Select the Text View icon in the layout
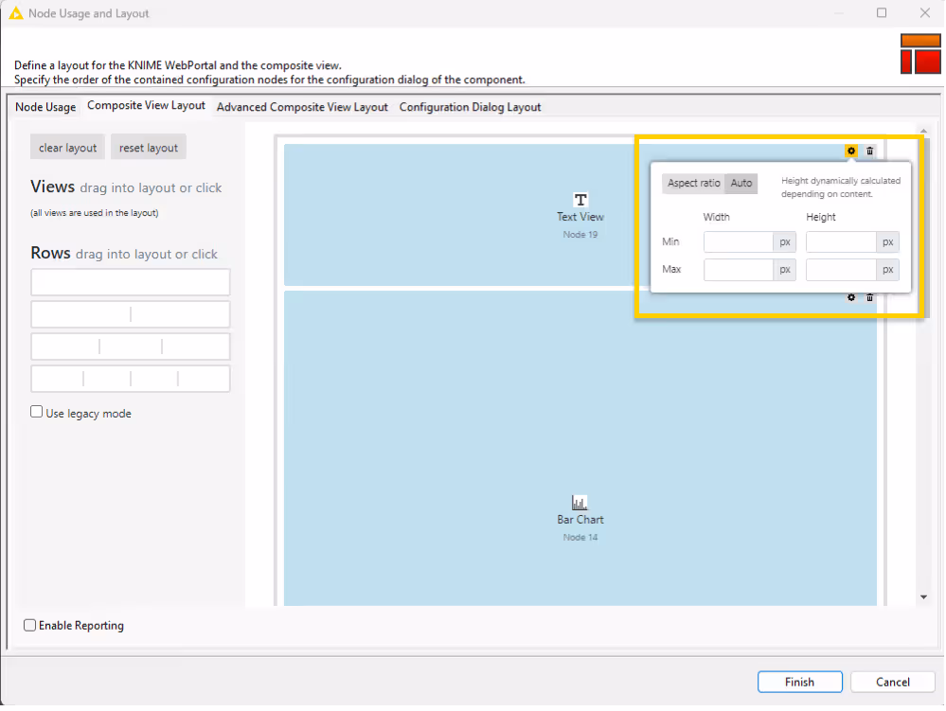Viewport: 946px width, 711px height. point(580,200)
